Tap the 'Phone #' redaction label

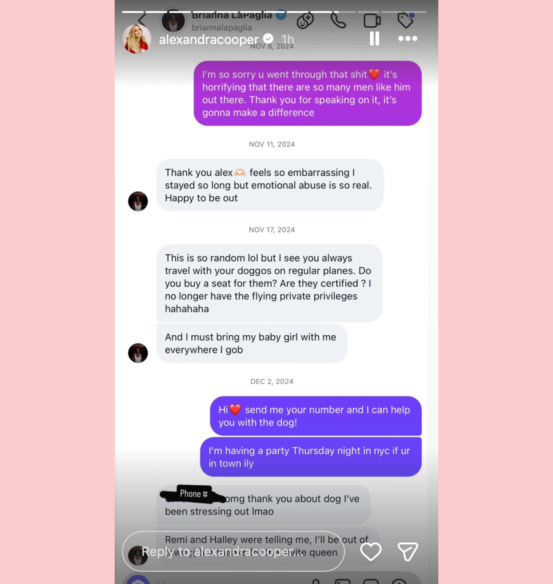point(193,494)
